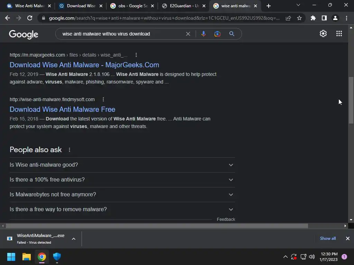Go back to the previous page
Image resolution: width=354 pixels, height=265 pixels.
(8, 18)
